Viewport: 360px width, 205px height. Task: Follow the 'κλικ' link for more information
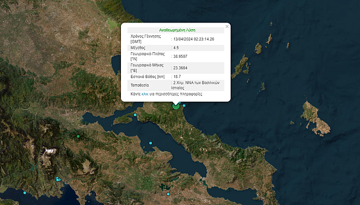click(x=145, y=94)
